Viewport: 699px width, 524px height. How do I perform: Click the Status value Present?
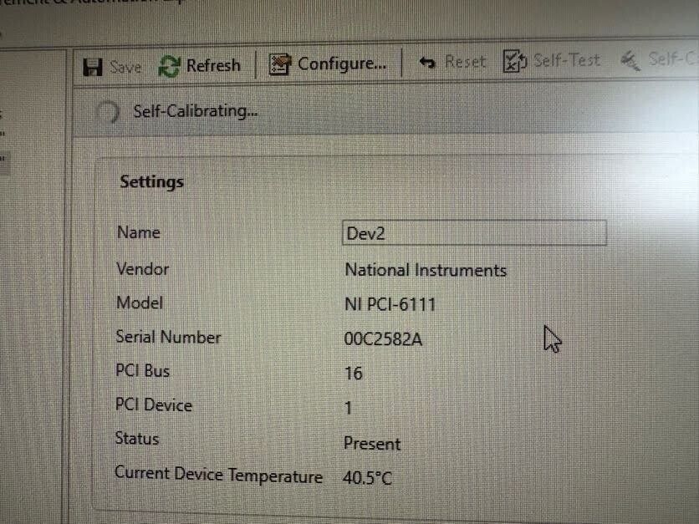[372, 444]
